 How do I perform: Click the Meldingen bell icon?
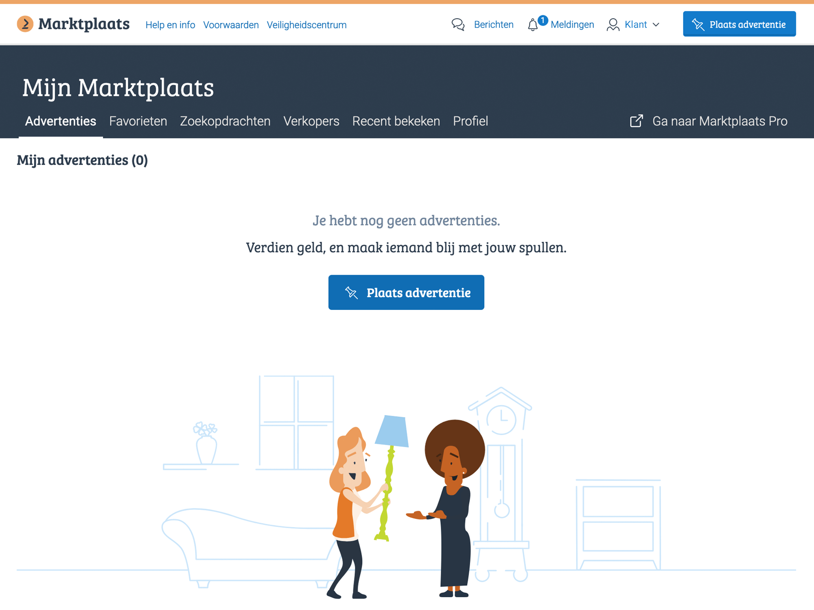pyautogui.click(x=533, y=25)
